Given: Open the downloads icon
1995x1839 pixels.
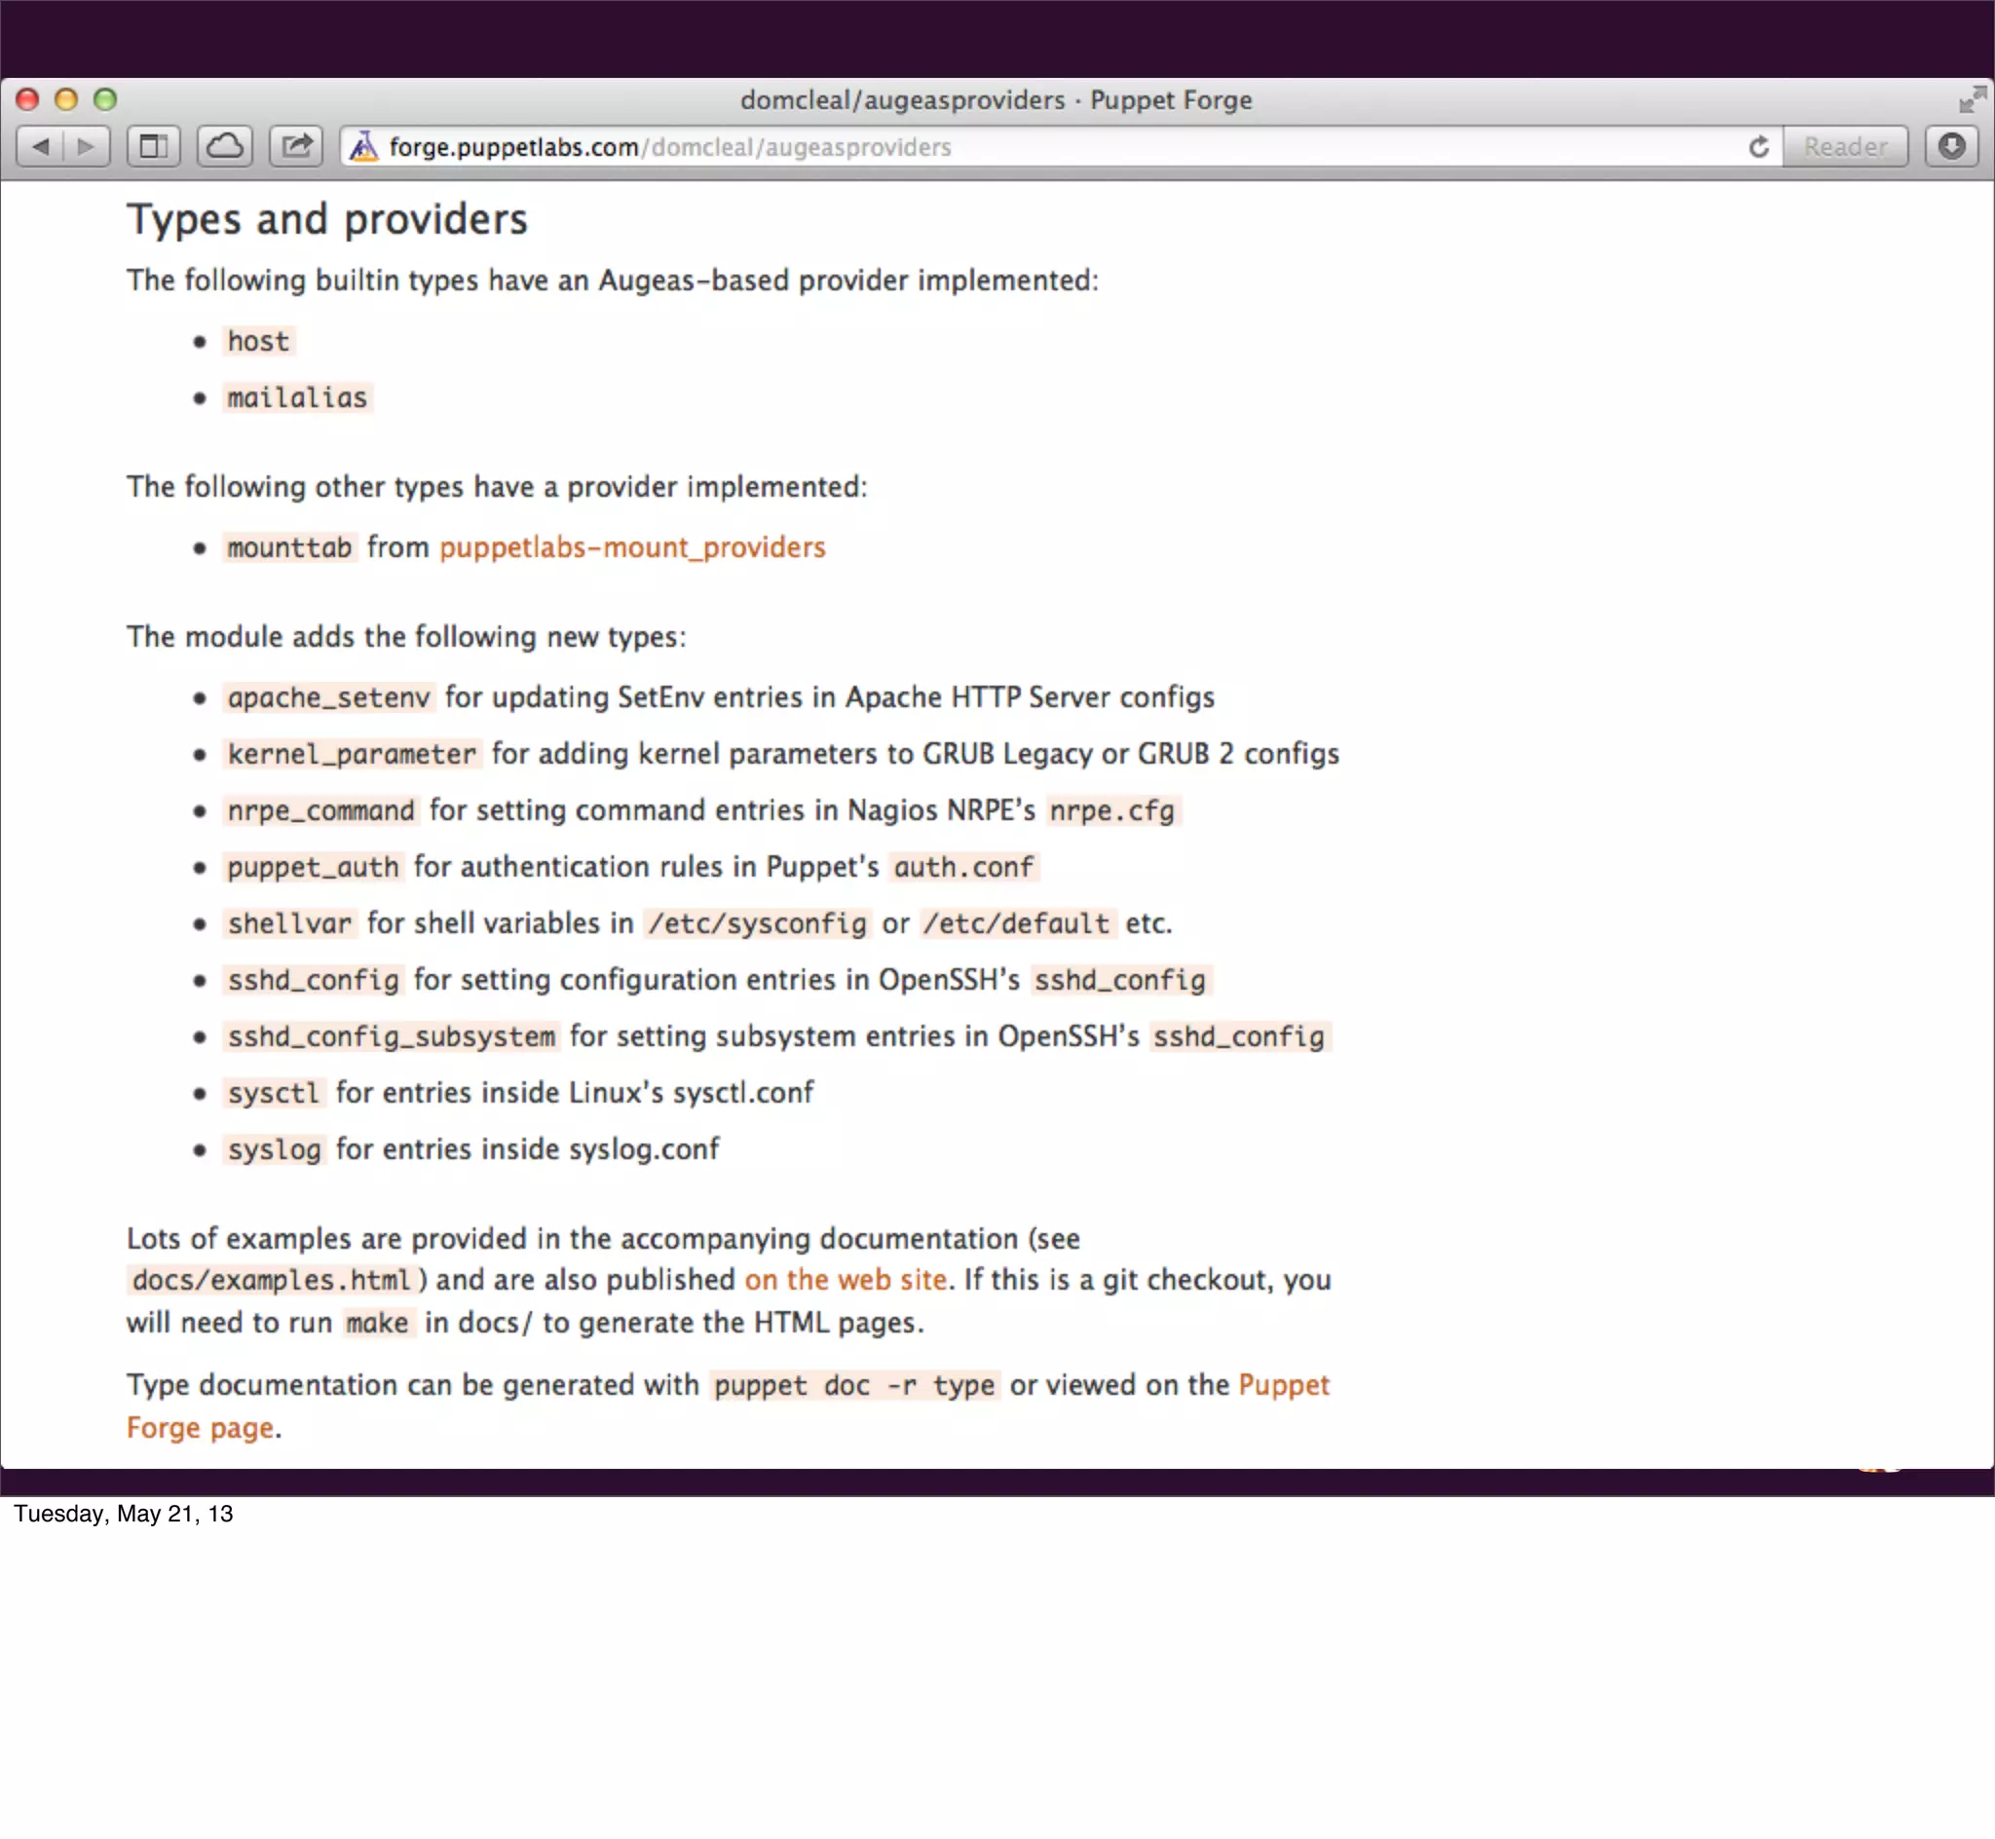Looking at the screenshot, I should [x=1951, y=147].
